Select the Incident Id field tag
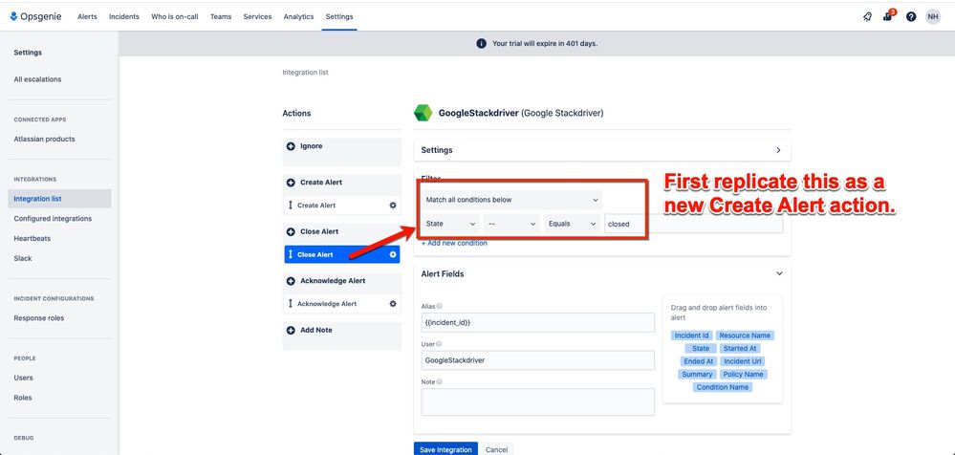 pyautogui.click(x=692, y=336)
